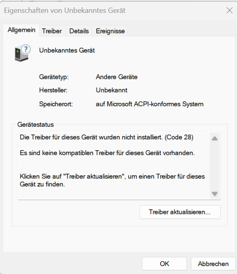
Task: Confirm the dialog with OK
Action: coord(164,264)
